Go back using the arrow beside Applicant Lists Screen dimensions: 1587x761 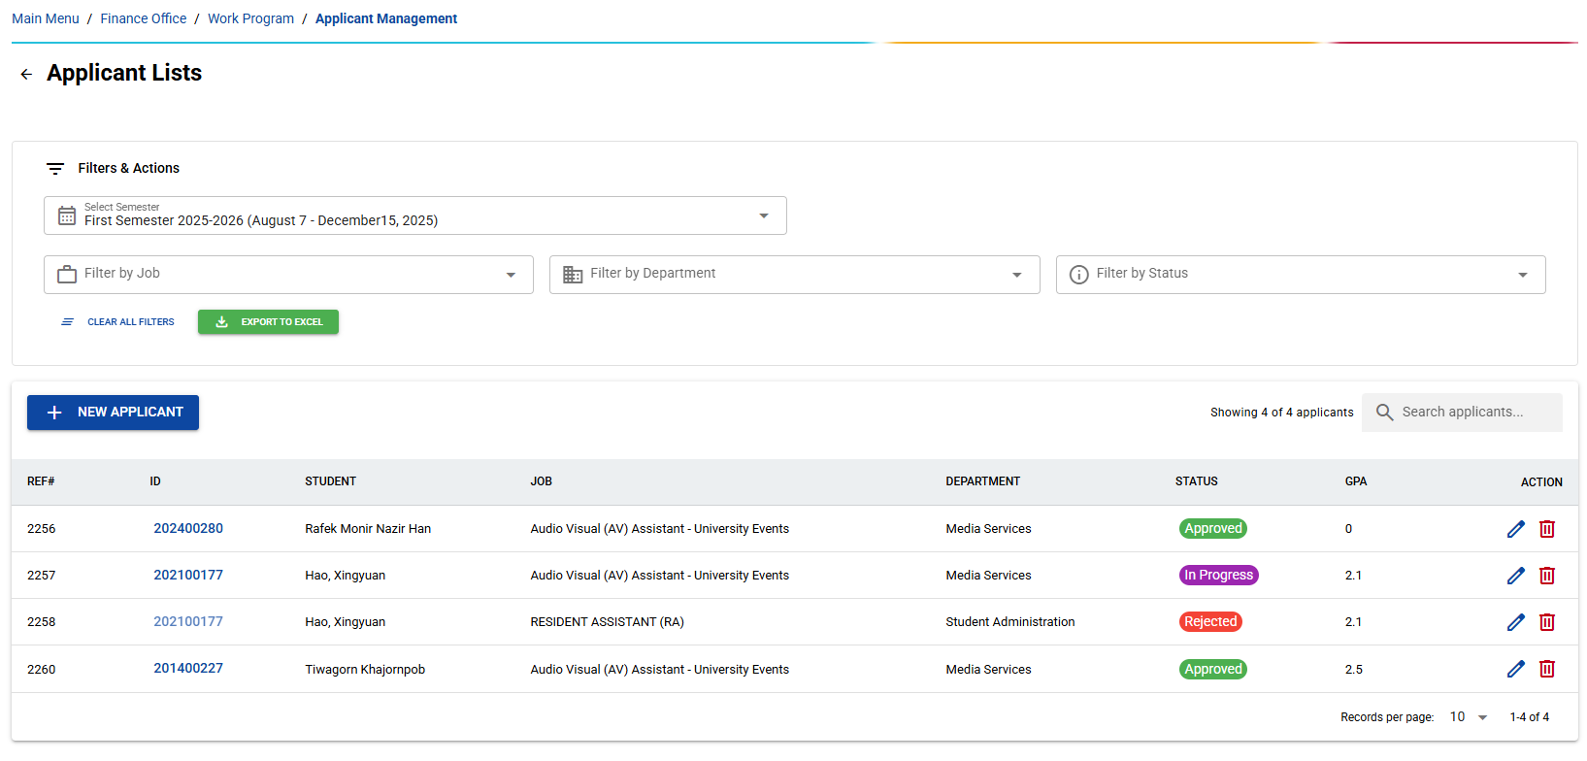pyautogui.click(x=26, y=74)
